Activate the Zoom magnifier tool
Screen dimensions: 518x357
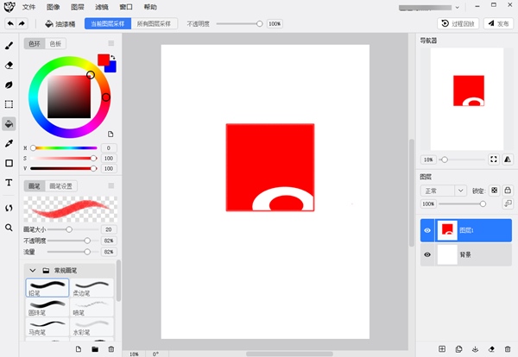click(x=9, y=228)
